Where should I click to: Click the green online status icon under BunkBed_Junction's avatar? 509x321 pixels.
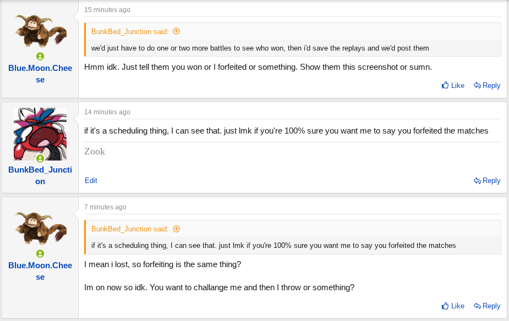click(40, 158)
